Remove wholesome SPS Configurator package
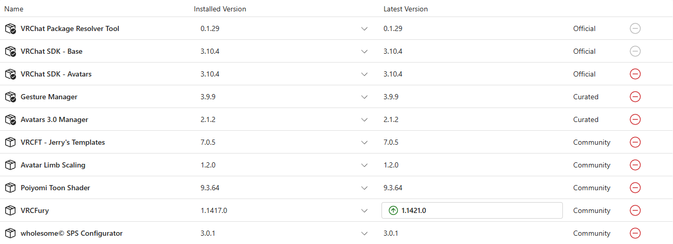This screenshot has height=244, width=673. (635, 233)
